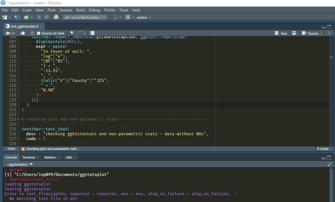View current directory via arrow next to ~/ggstatsplot/
Screen dimensions: 335x202
point(31,164)
